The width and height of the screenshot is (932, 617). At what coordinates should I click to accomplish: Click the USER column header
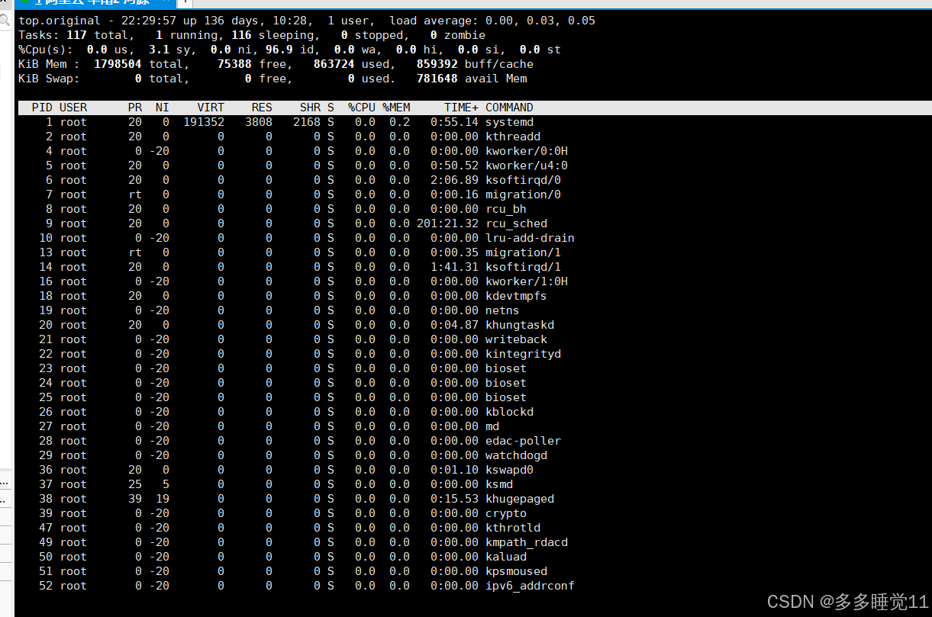73,108
